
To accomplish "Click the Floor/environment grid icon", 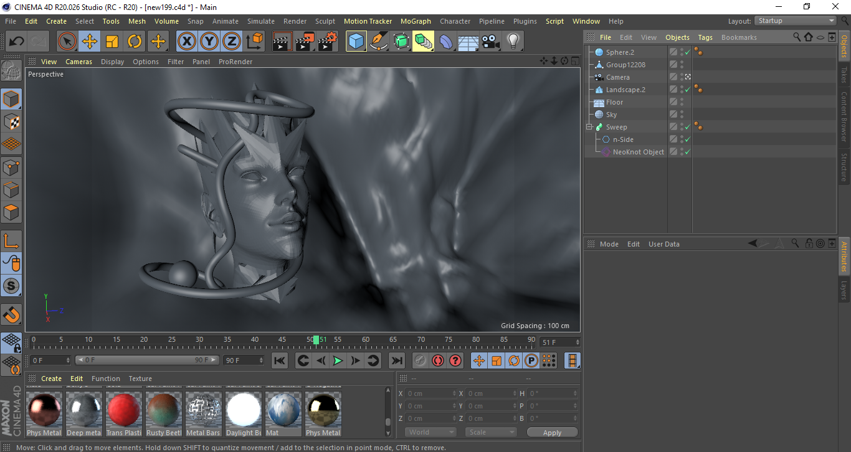I will coord(468,42).
